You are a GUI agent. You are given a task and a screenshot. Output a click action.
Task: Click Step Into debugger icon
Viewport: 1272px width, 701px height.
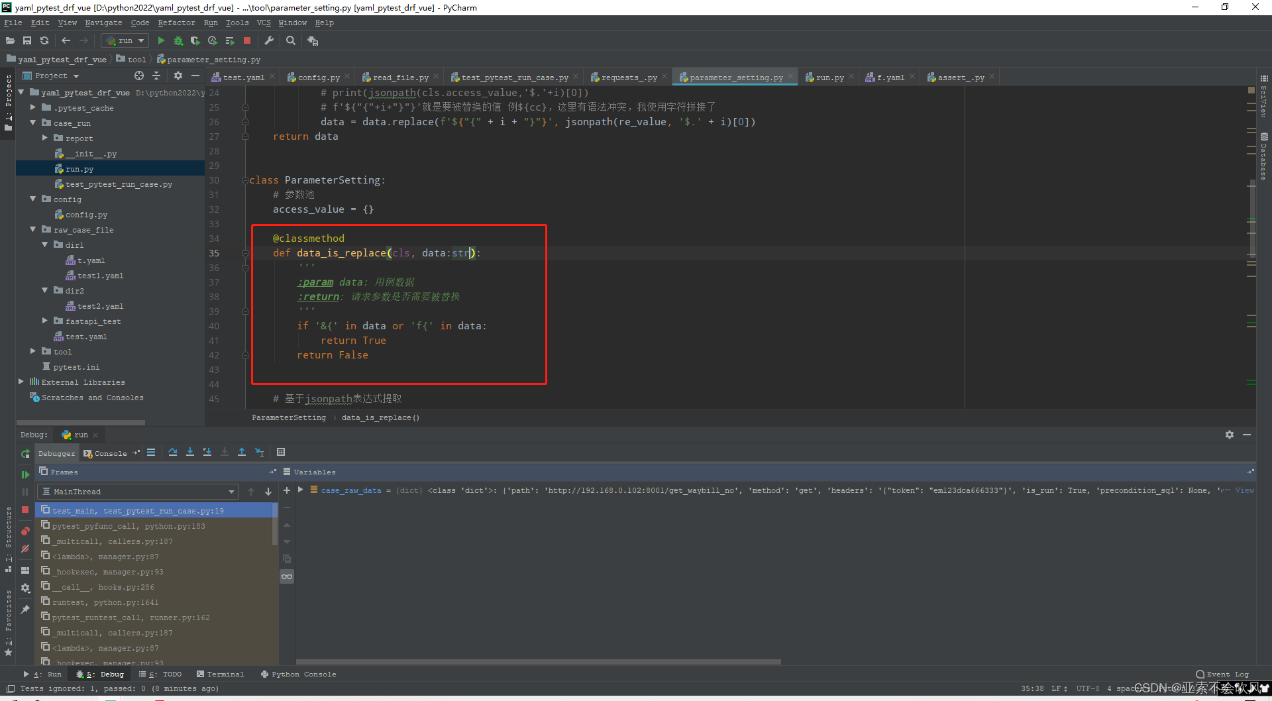click(190, 452)
